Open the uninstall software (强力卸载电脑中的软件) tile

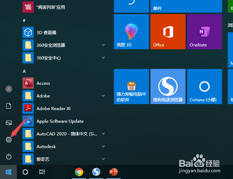[x=131, y=87]
